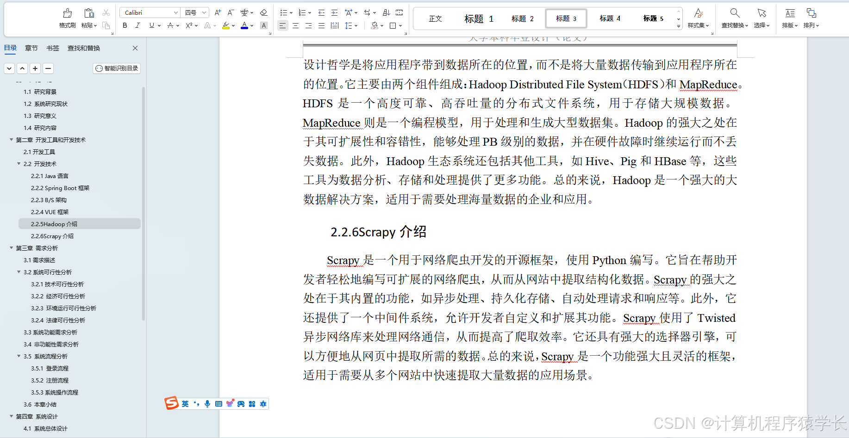Collapse the 第三章 需求分析 node
The height and width of the screenshot is (438, 849).
[12, 248]
